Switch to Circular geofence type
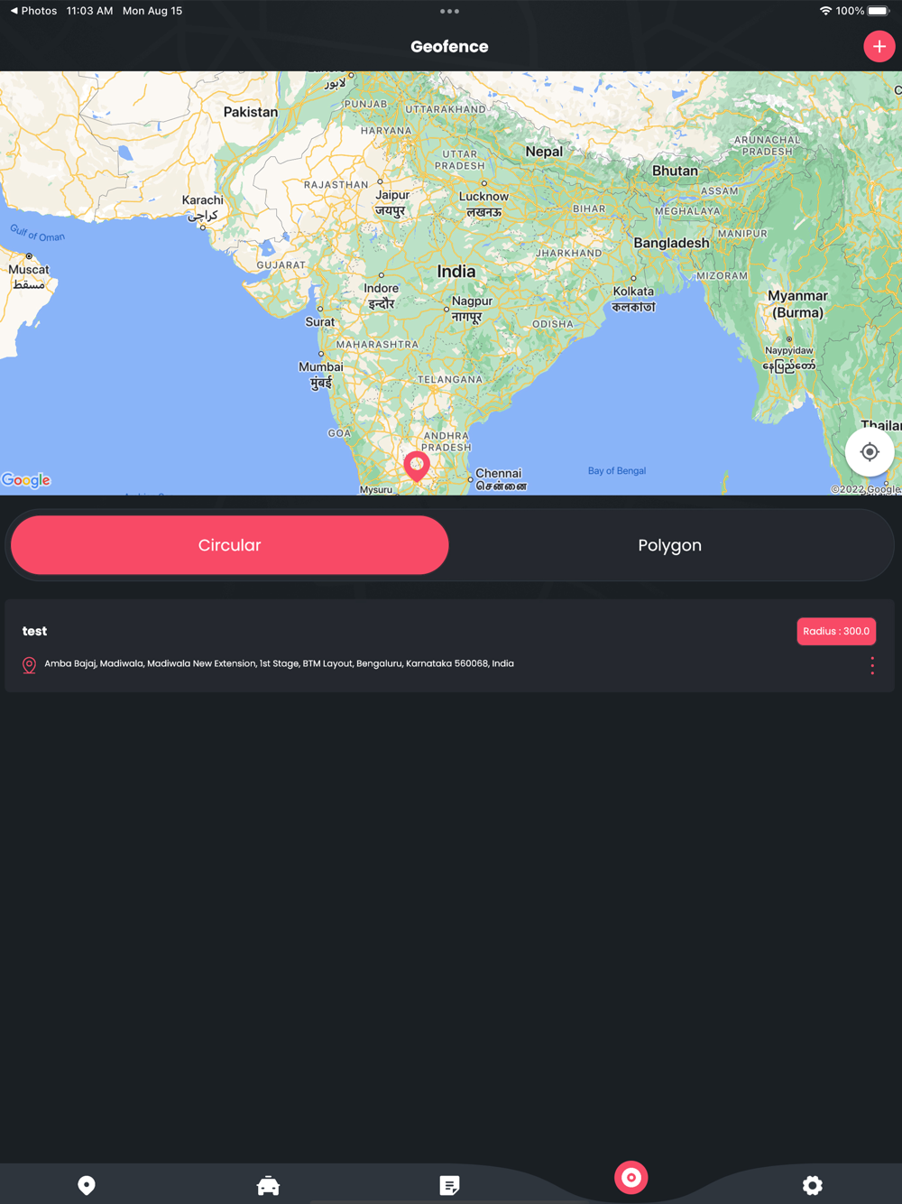The width and height of the screenshot is (902, 1204). click(x=229, y=545)
